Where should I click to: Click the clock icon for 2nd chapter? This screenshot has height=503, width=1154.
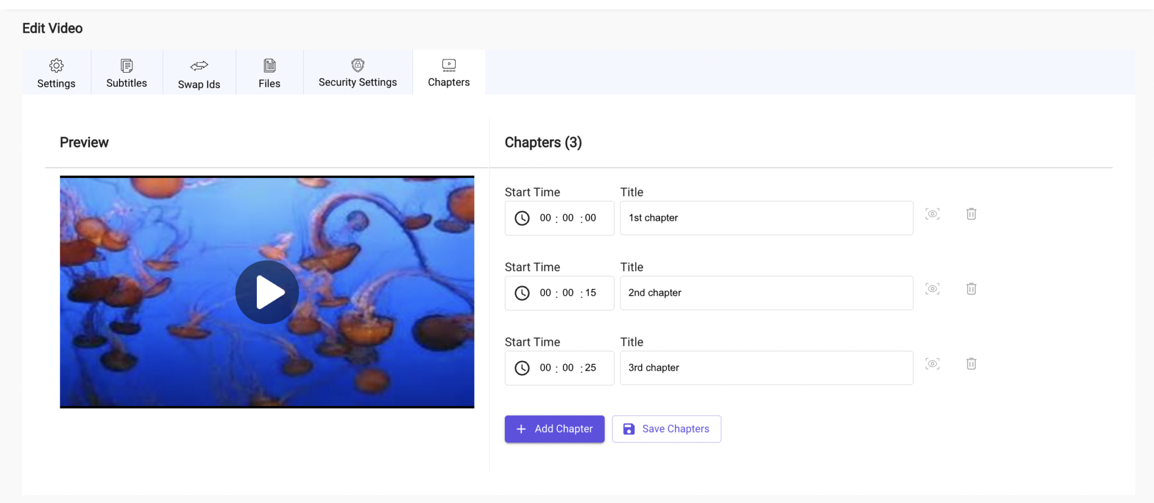pyautogui.click(x=522, y=293)
